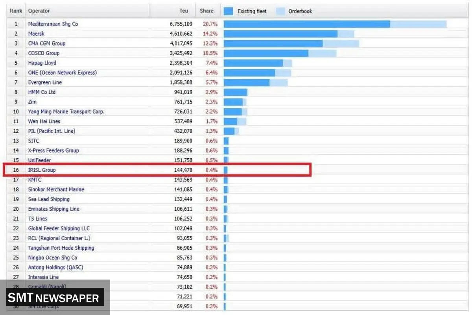This screenshot has width=472, height=315.
Task: Click the 12.3% share value
Action: (x=210, y=43)
